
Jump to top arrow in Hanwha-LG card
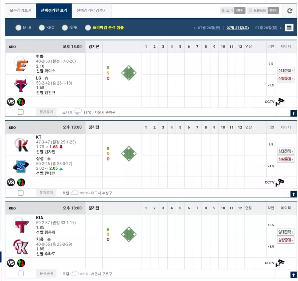click(293, 114)
